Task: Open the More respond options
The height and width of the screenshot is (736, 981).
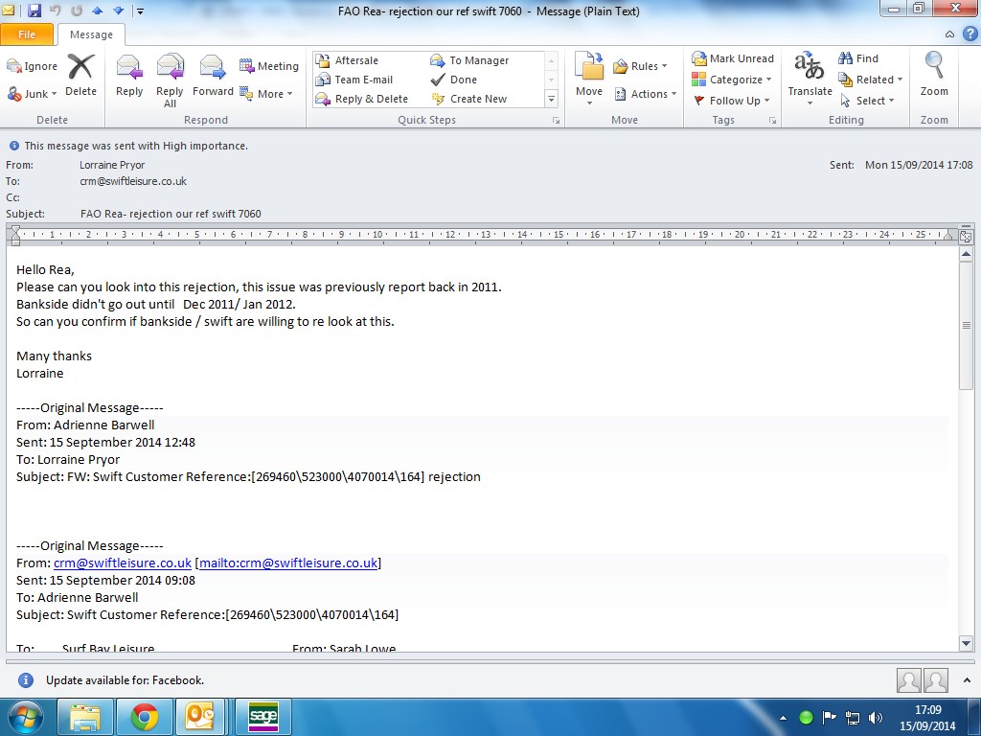Action: click(266, 94)
